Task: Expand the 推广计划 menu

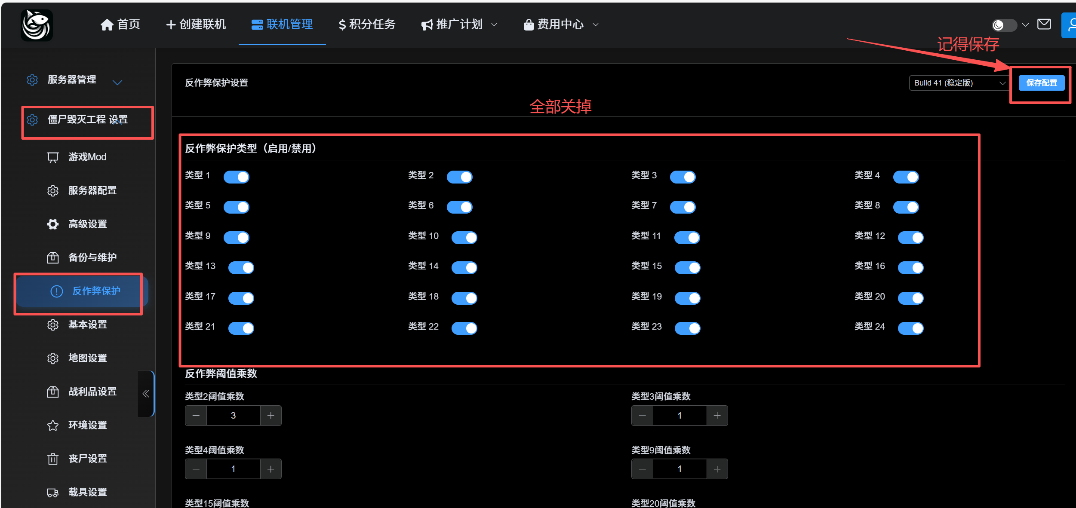Action: pos(459,24)
